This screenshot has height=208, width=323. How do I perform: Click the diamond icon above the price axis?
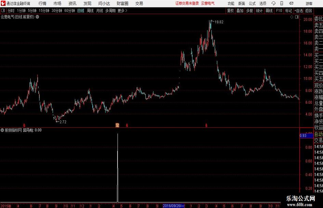[x=292, y=17]
